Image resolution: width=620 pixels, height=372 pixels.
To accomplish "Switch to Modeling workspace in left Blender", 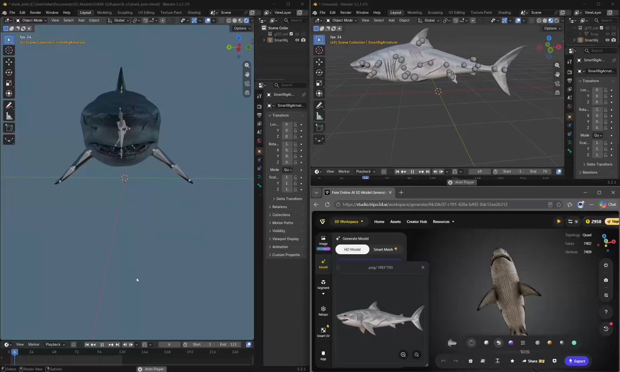I will click(x=104, y=12).
